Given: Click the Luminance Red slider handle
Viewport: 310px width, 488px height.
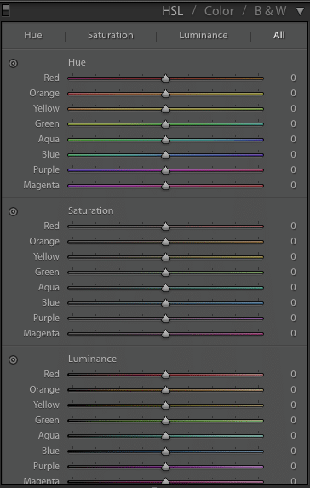Looking at the screenshot, I should click(165, 375).
